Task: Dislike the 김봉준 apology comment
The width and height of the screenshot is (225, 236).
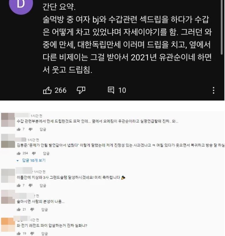Action: tap(34, 153)
